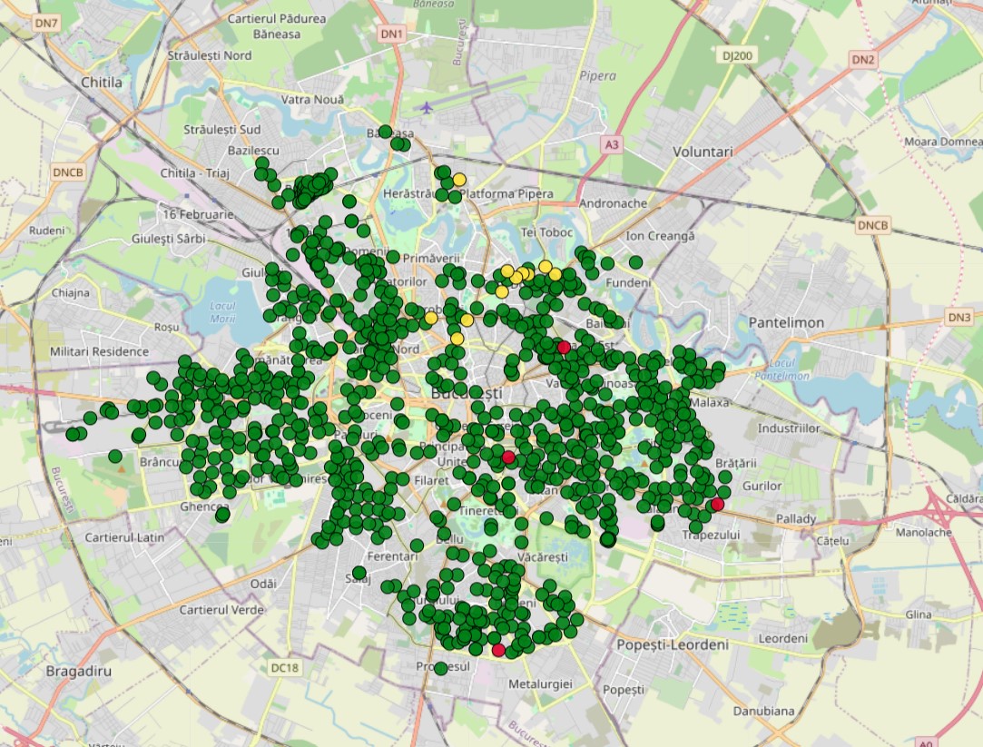Screen dimensions: 983x747
Task: Select the green marker at Progresul
Action: click(440, 668)
